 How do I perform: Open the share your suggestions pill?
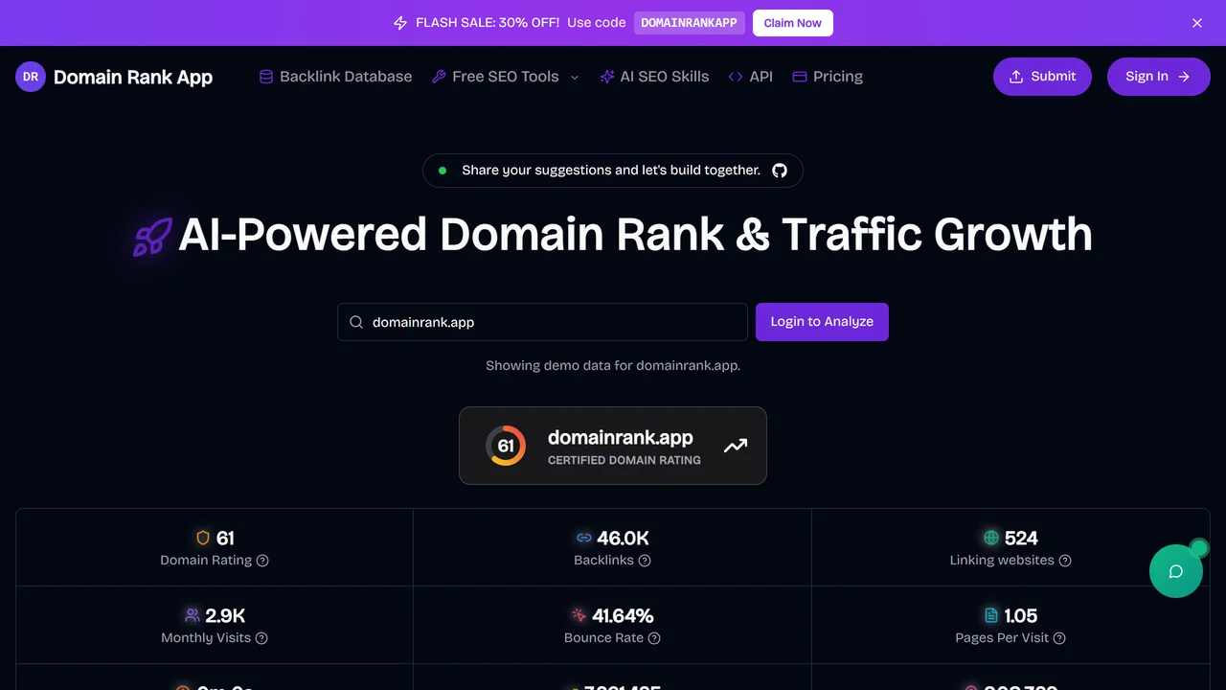click(613, 171)
